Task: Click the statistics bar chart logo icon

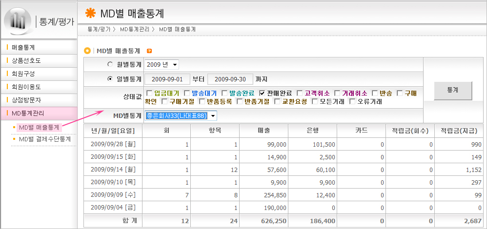Action: click(18, 20)
